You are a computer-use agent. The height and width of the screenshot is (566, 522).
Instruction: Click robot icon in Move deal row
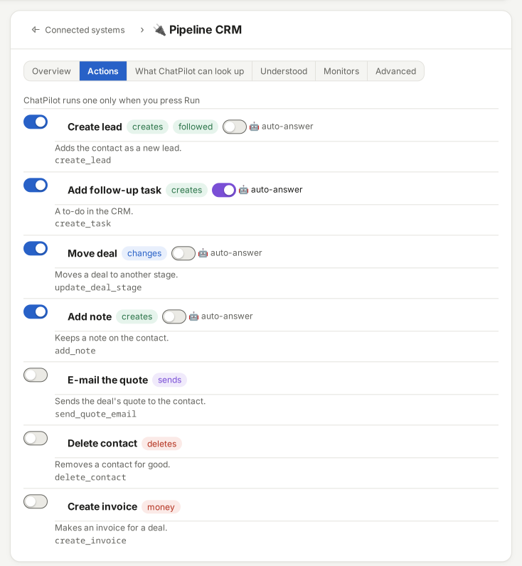pyautogui.click(x=203, y=253)
